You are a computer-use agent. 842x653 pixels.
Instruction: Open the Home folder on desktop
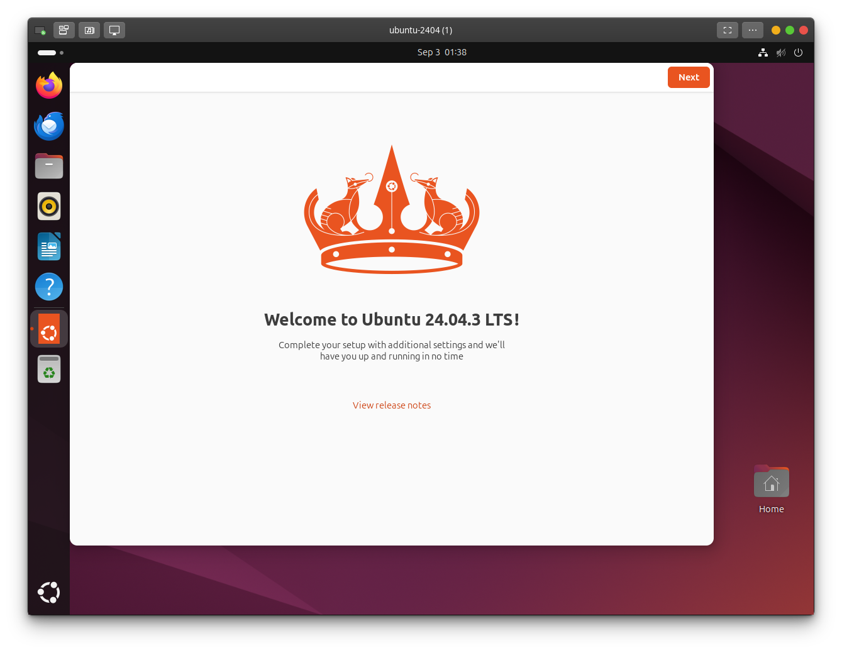[x=771, y=490]
